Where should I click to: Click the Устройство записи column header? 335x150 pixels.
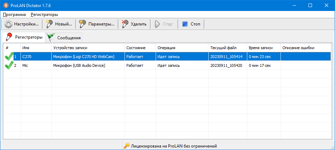pyautogui.click(x=88, y=48)
